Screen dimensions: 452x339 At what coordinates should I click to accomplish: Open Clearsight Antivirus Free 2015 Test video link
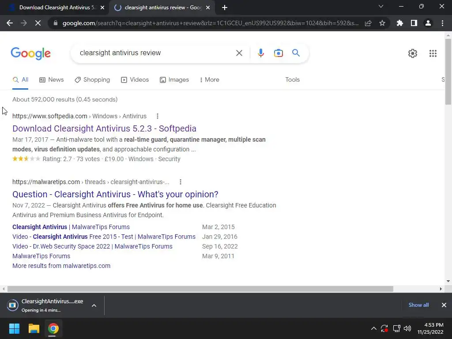click(x=104, y=237)
